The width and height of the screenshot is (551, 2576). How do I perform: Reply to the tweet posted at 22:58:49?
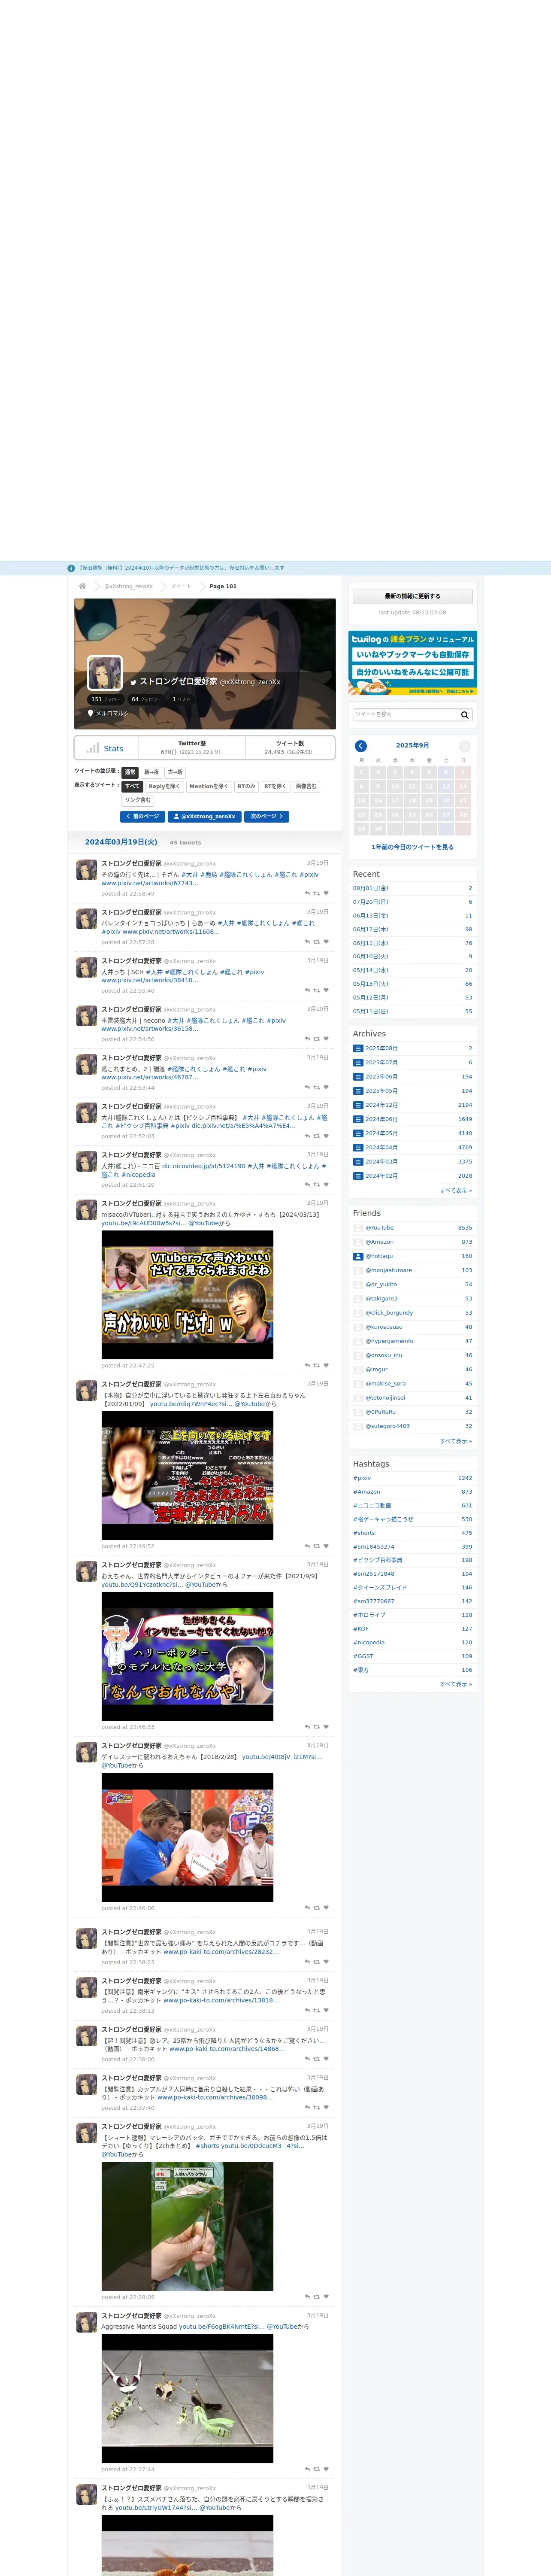pos(307,893)
